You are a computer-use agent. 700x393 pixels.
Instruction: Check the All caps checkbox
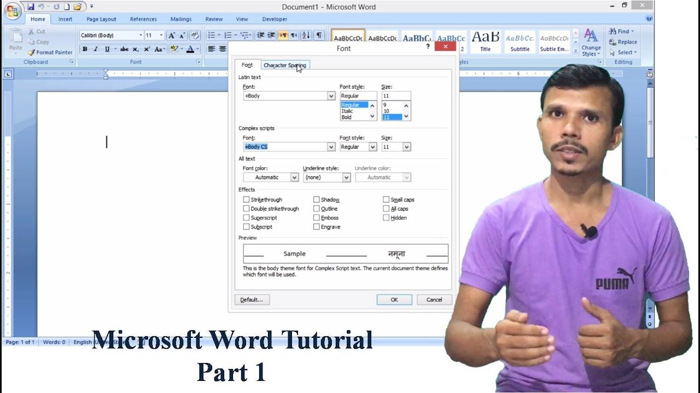tap(386, 209)
